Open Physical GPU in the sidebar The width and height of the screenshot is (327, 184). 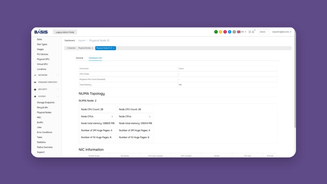click(x=43, y=59)
